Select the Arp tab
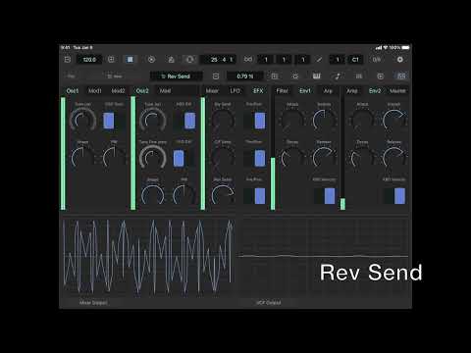The image size is (471, 353). pos(328,91)
